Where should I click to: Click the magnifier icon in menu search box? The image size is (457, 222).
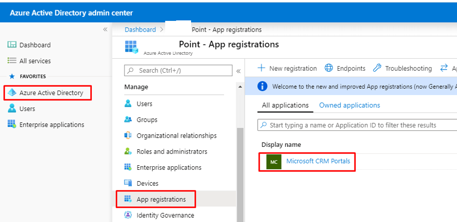pyautogui.click(x=131, y=70)
